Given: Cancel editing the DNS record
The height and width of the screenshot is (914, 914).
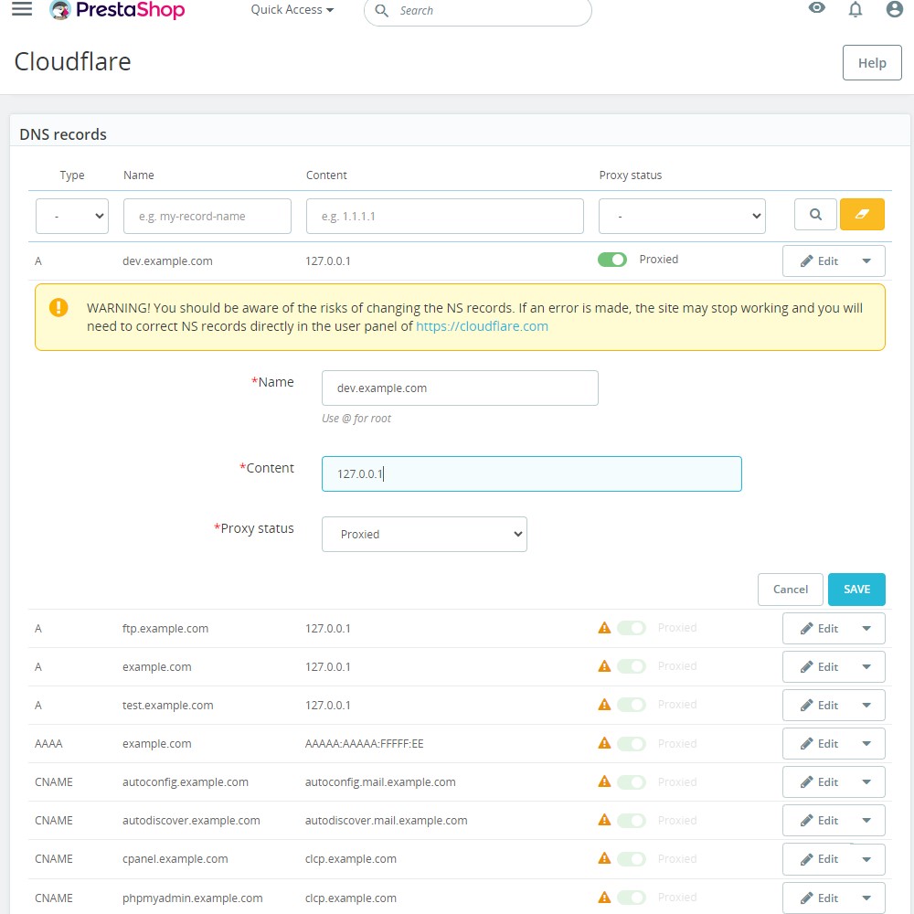Looking at the screenshot, I should (790, 590).
